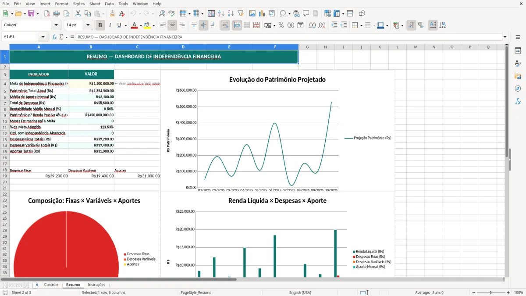
Task: Click English (USA) language in the status bar
Action: coord(300,292)
